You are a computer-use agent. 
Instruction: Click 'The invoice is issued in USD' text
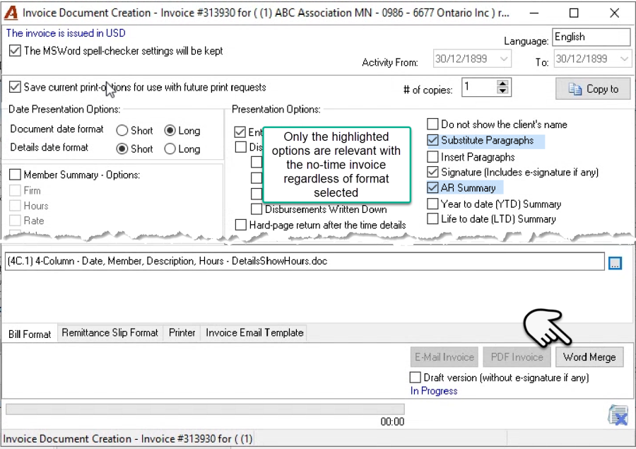66,33
